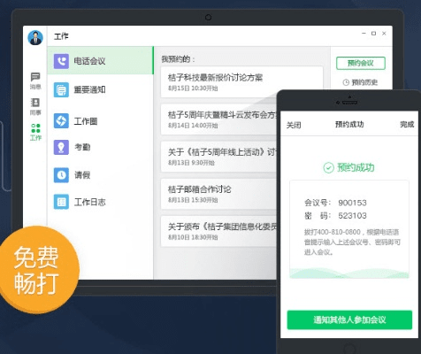
Task: Close the 工作 window
Action: pos(384,34)
